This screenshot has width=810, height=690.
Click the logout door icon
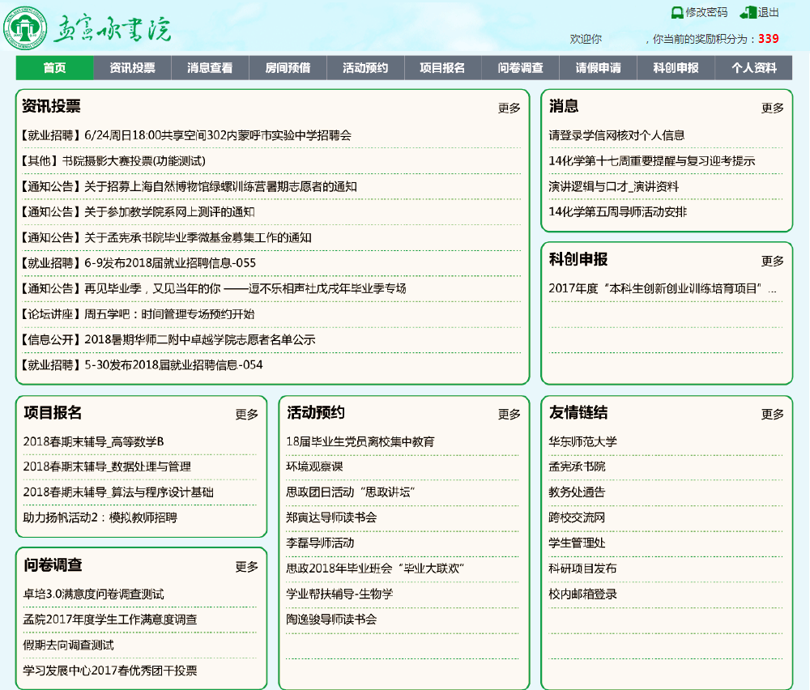(748, 12)
